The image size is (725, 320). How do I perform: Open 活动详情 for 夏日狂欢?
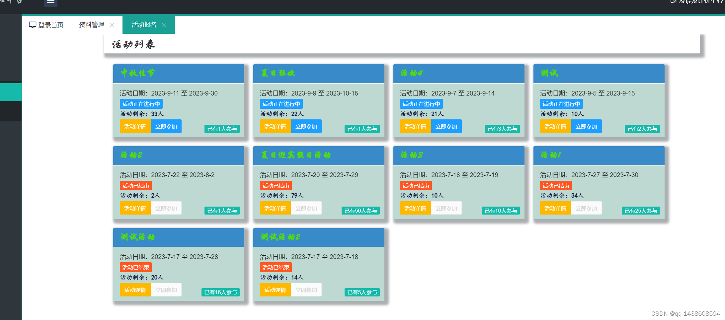pos(275,126)
